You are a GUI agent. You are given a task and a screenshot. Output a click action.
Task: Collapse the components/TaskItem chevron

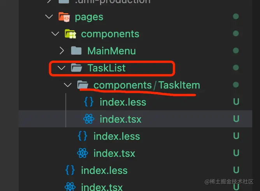[68, 85]
